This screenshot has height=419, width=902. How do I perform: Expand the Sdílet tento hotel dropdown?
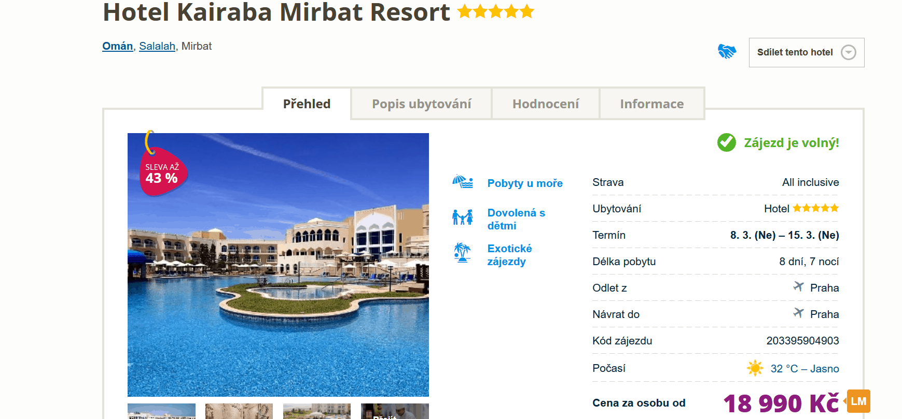[807, 52]
